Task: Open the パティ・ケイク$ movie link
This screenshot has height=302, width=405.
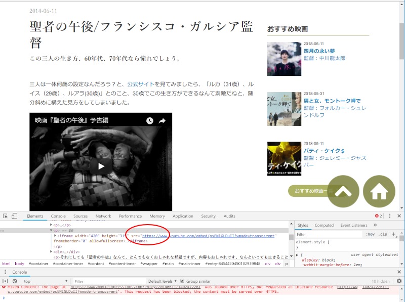Action: click(x=324, y=150)
